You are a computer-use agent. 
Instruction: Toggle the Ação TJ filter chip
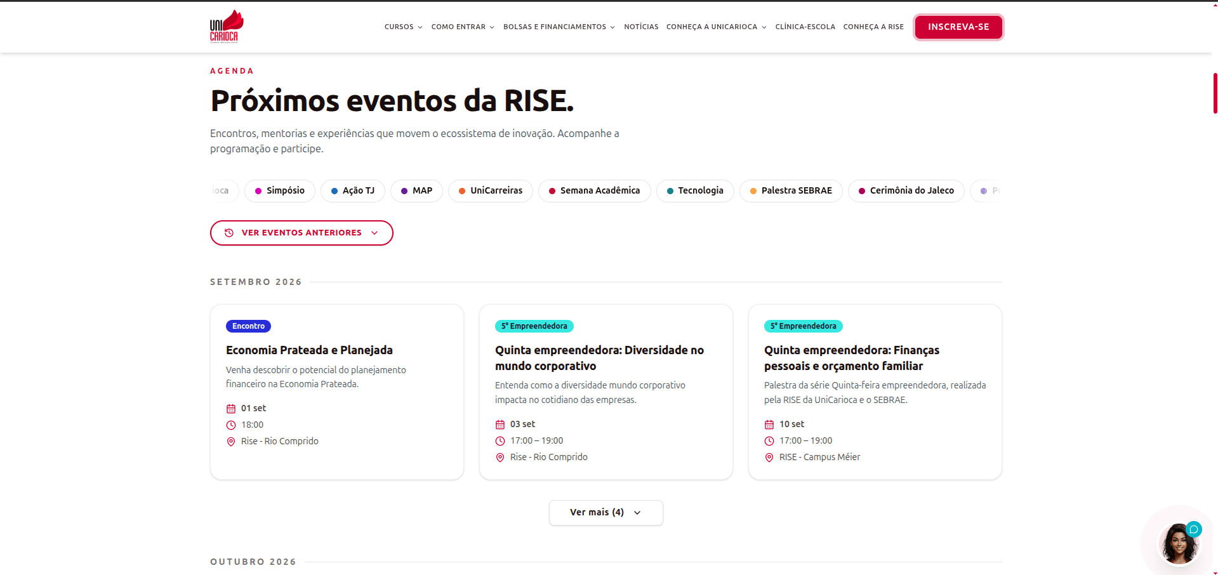[353, 190]
